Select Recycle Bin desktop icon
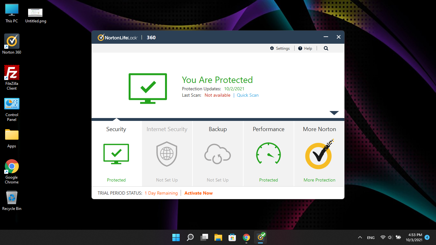This screenshot has width=436, height=245. coord(12,201)
